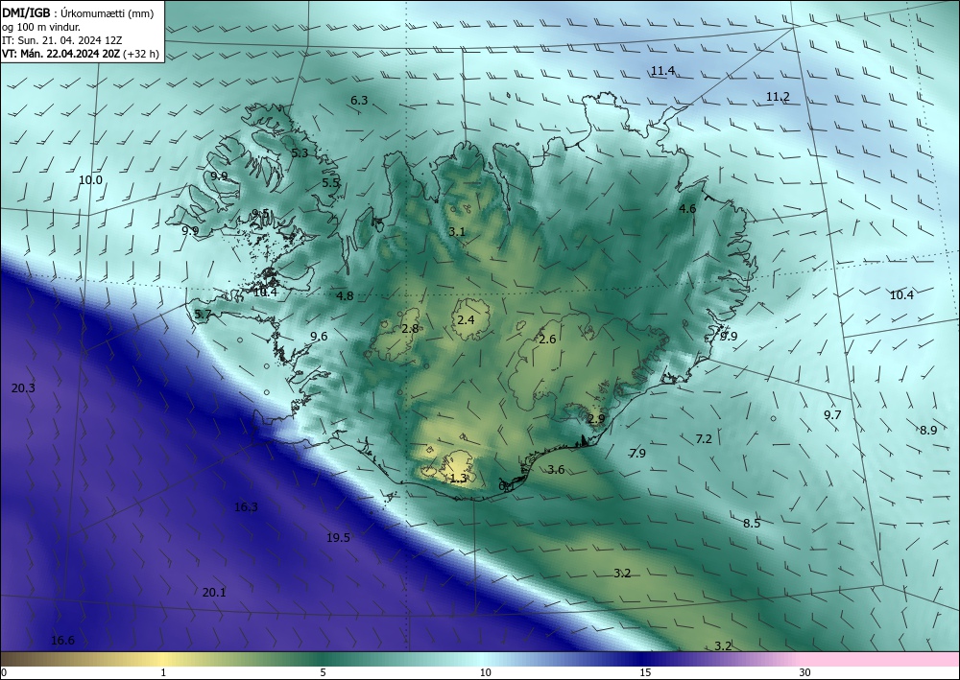Select the 4.6 value in northeast Iceland
960x680 pixels.
coord(687,209)
